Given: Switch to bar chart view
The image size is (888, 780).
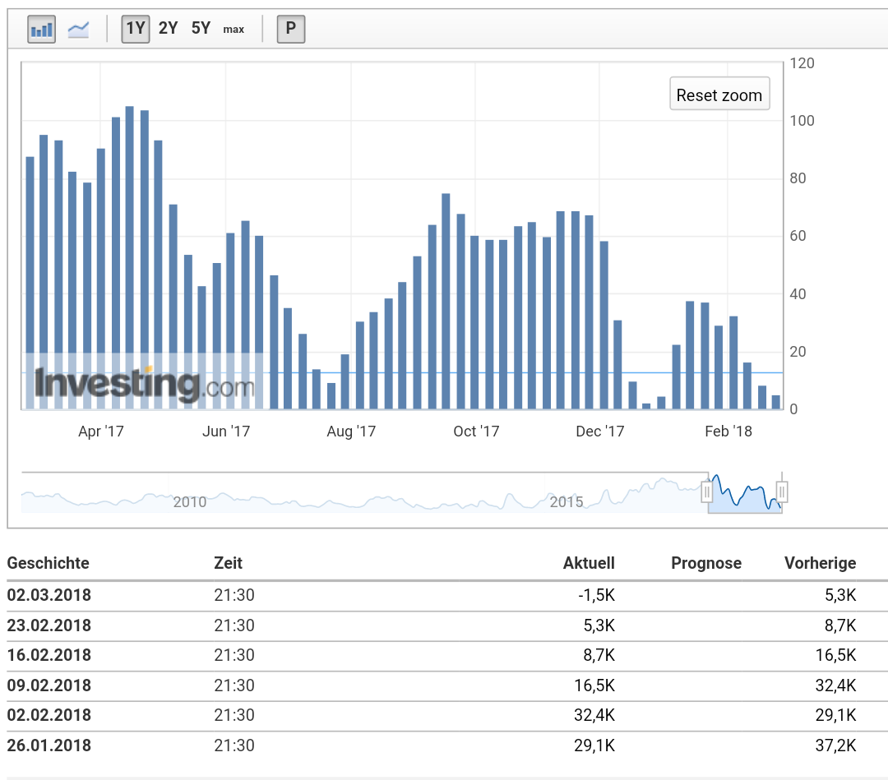Looking at the screenshot, I should coord(41,30).
